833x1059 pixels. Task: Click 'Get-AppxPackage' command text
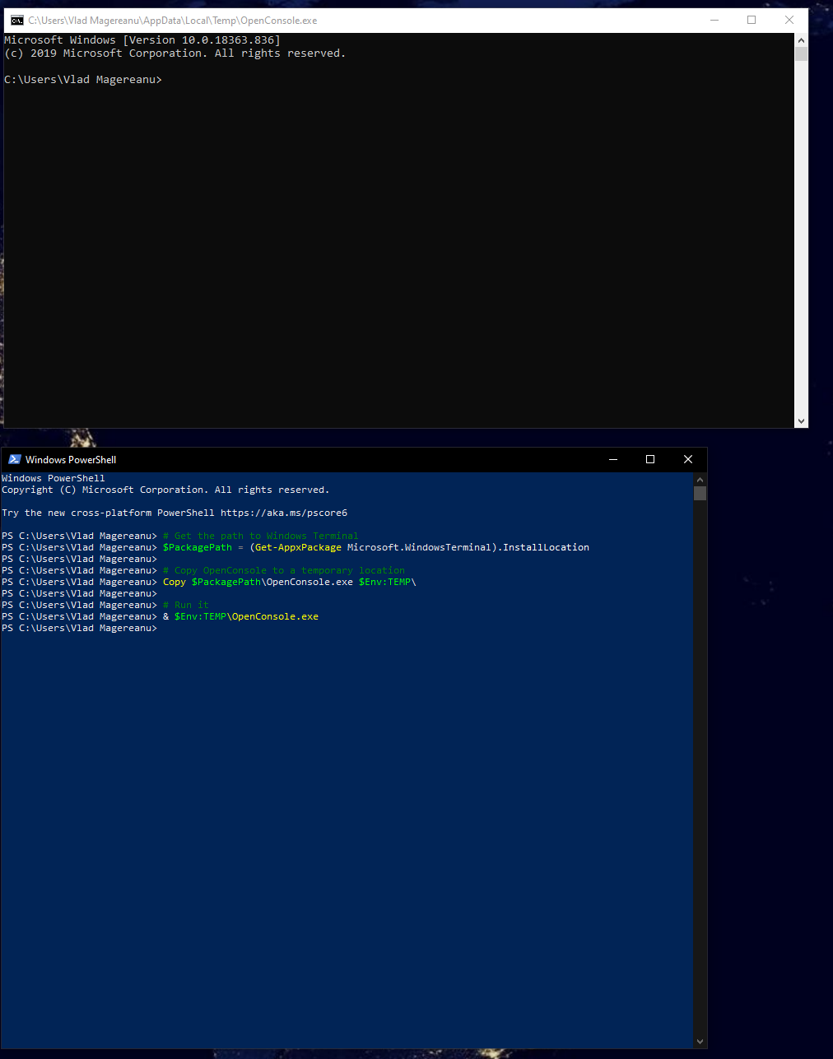(298, 547)
